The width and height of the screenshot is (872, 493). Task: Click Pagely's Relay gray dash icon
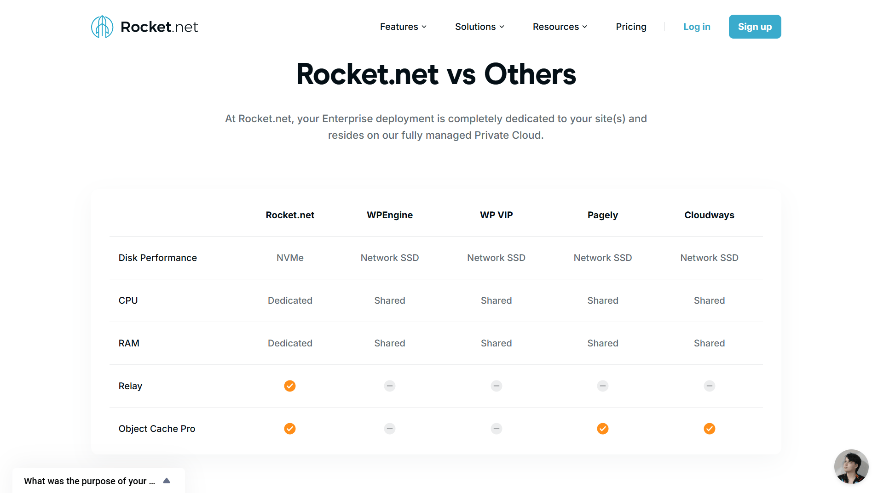[603, 386]
